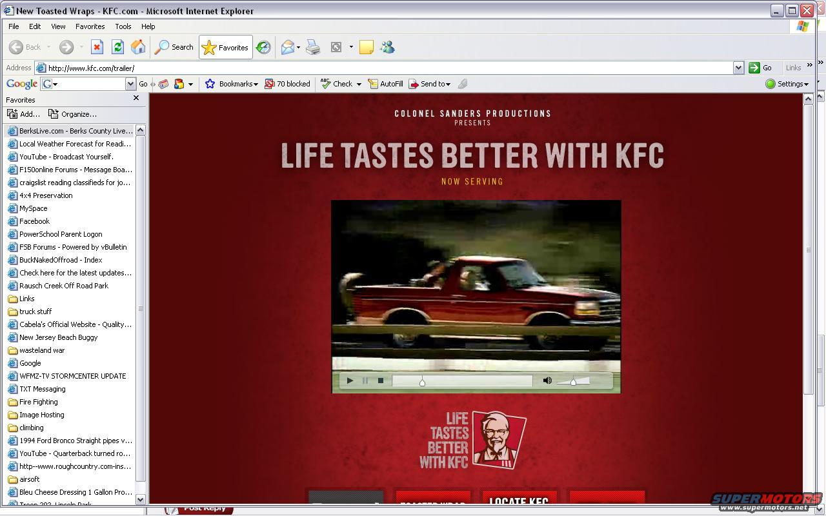Click the KFC Colonel Sanders logo
The image size is (826, 516).
[x=499, y=440]
